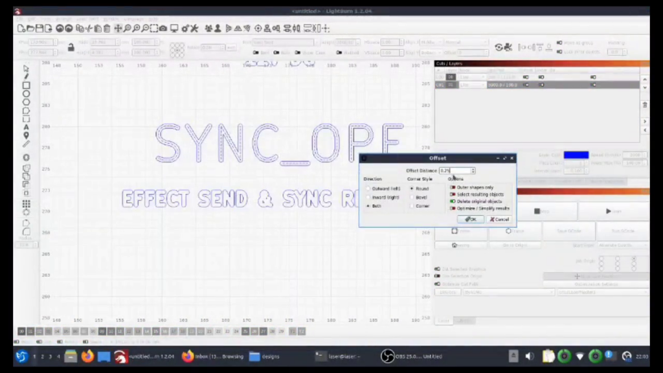Move layer down in Cuts panel
This screenshot has height=373, width=663.
pos(645,88)
